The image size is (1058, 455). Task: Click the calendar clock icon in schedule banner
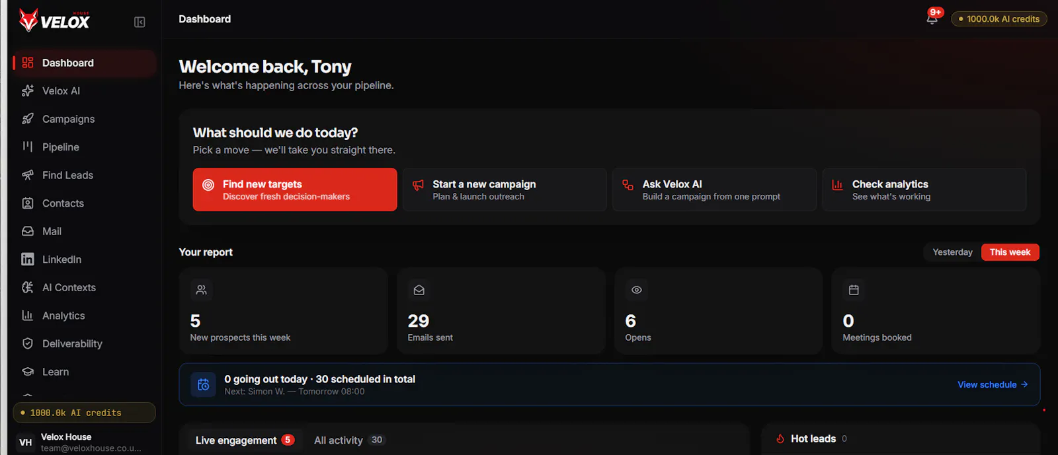[204, 385]
